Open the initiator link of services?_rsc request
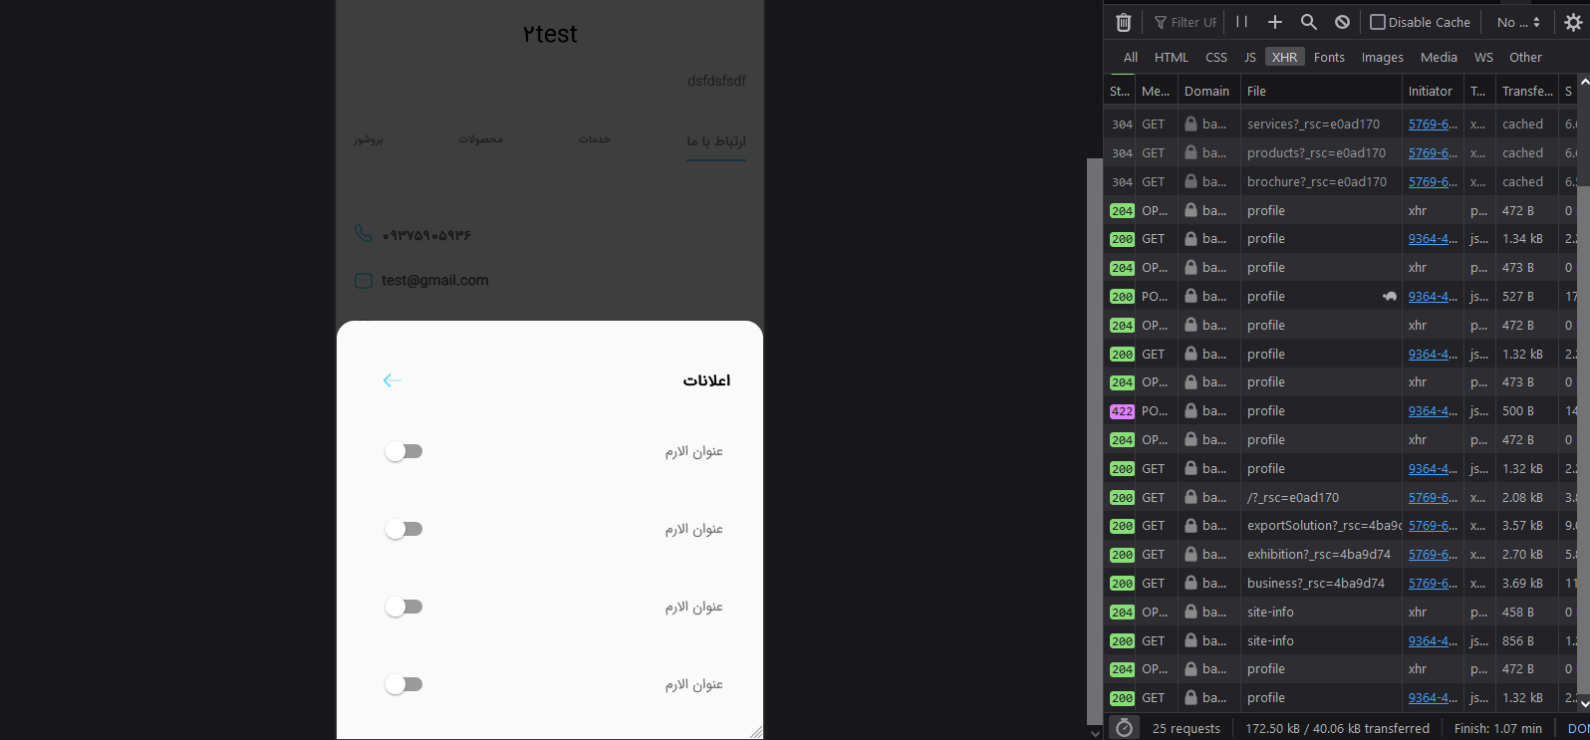 [1433, 124]
